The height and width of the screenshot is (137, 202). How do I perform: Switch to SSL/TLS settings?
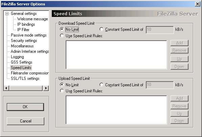click(x=25, y=78)
